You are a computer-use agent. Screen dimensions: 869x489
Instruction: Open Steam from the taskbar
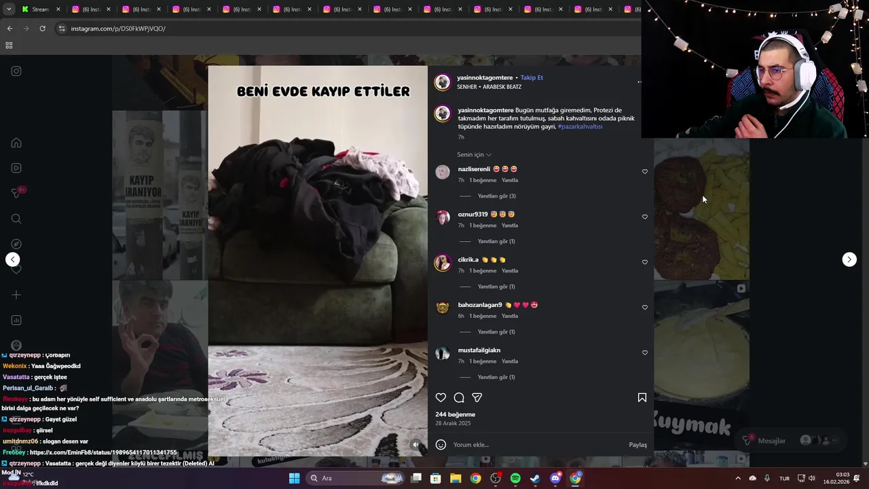(x=536, y=478)
